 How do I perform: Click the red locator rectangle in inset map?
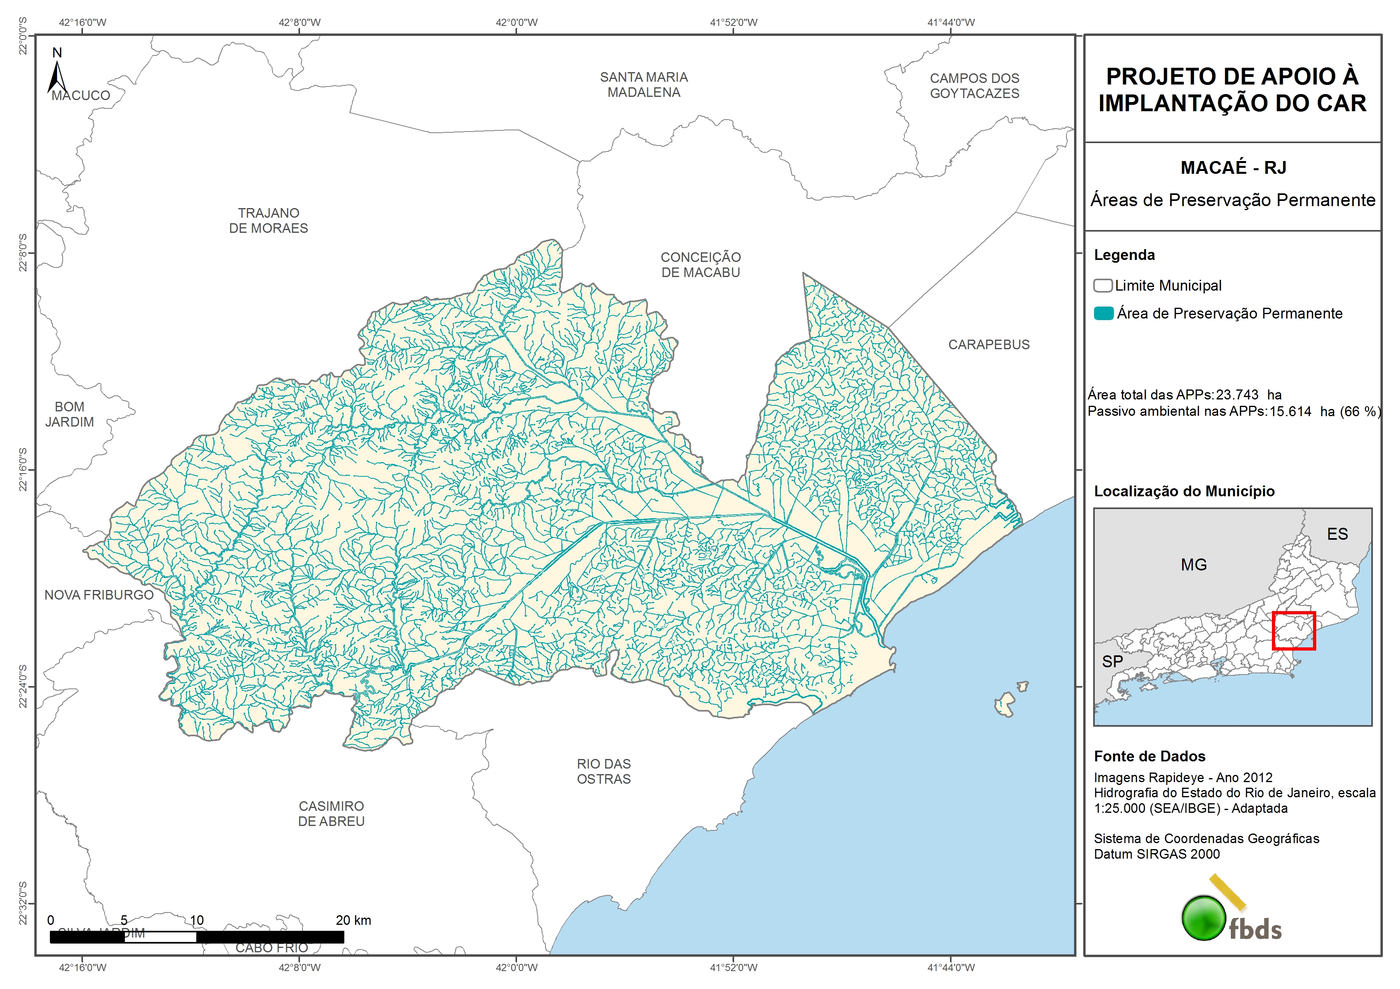pyautogui.click(x=1293, y=631)
